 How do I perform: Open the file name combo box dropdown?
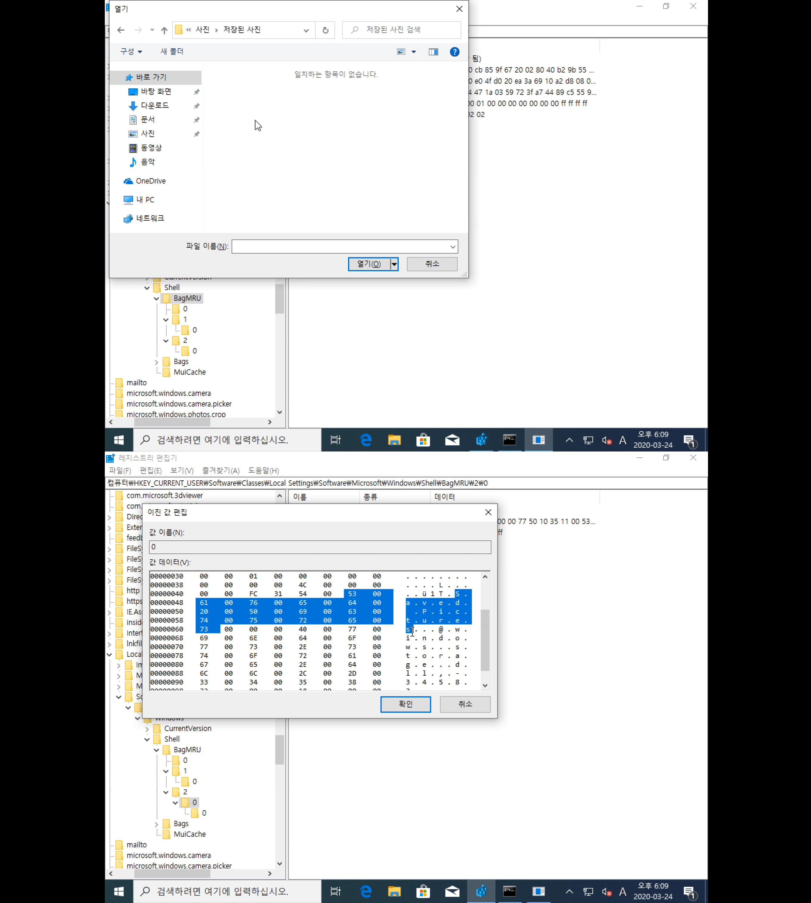click(452, 247)
